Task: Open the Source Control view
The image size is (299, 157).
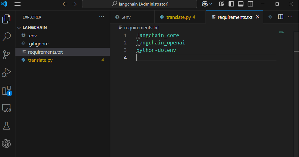Action: (6, 55)
